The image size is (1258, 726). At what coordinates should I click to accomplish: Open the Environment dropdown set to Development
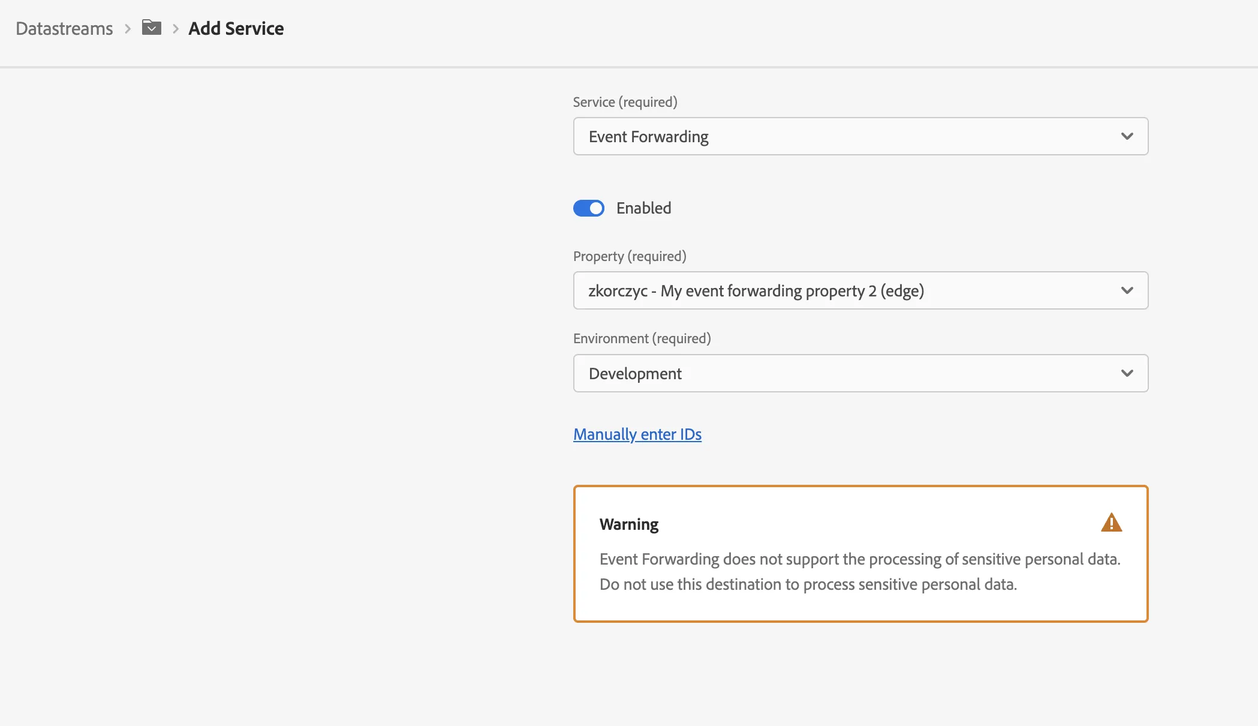point(860,373)
